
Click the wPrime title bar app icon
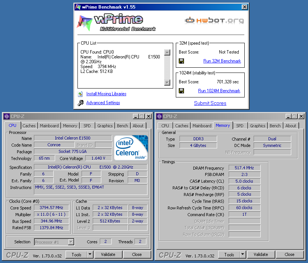tap(78, 7)
